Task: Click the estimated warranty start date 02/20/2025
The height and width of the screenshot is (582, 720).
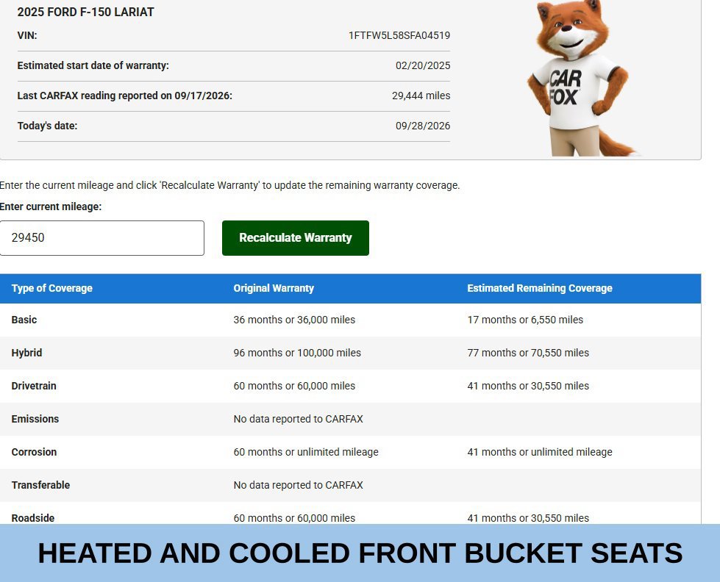Action: [x=423, y=65]
